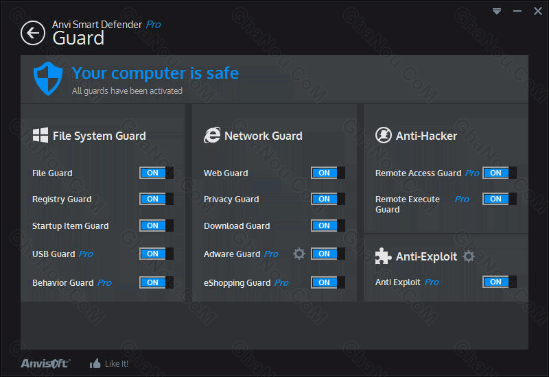Screen dimensions: 549x377
Task: Open Anti-Exploit settings gear icon
Action: [x=469, y=256]
